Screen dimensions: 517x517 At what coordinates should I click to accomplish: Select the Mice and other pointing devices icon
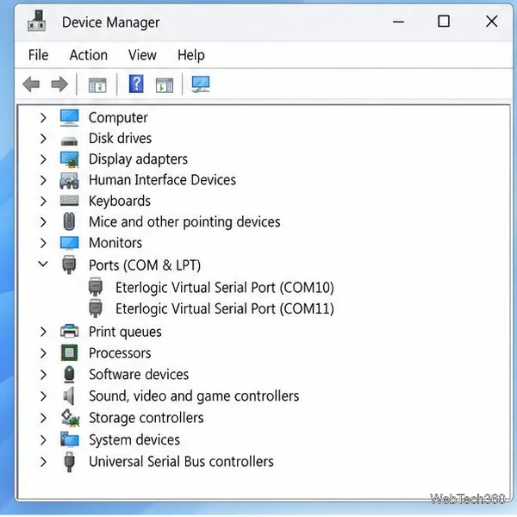pyautogui.click(x=69, y=221)
